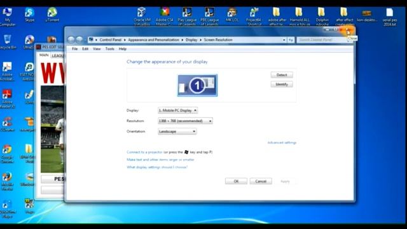Open the My Computer desktop icon

tap(7, 17)
